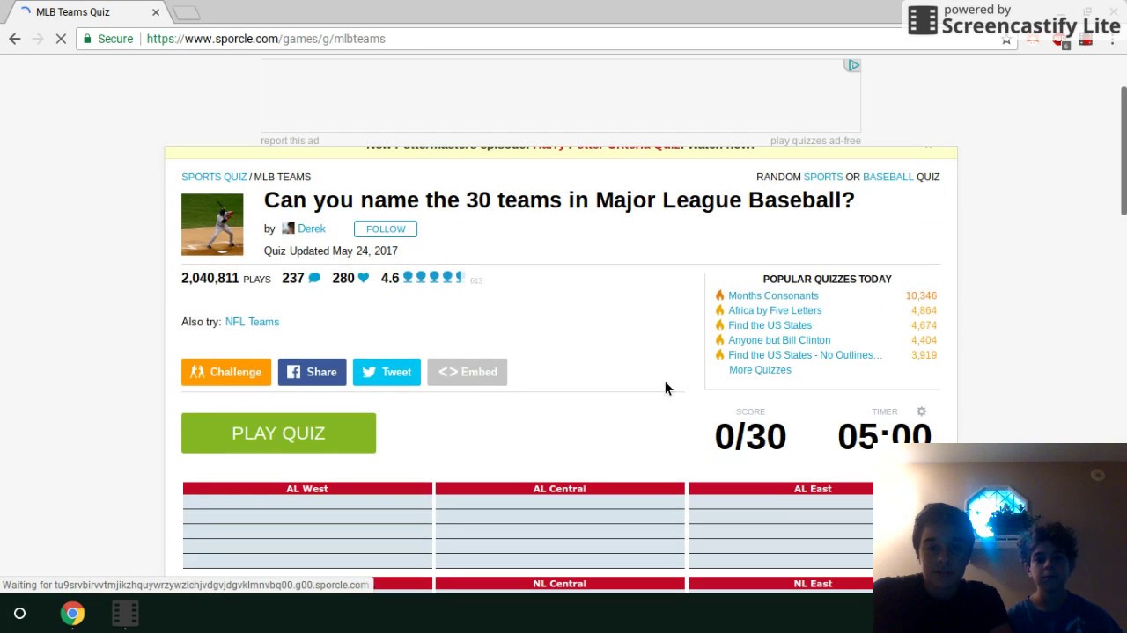Click the launcher circle in the shelf
Screen dimensions: 1127x633
[19, 613]
